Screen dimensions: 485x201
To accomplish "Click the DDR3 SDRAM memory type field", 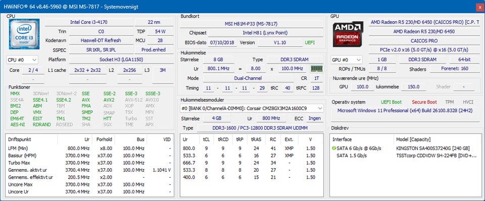I will coord(295,60).
